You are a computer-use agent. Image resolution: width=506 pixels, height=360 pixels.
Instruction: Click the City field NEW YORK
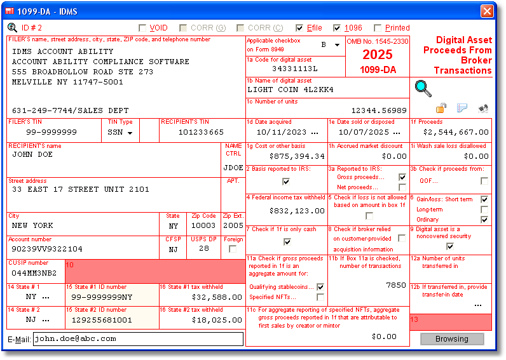(83, 225)
